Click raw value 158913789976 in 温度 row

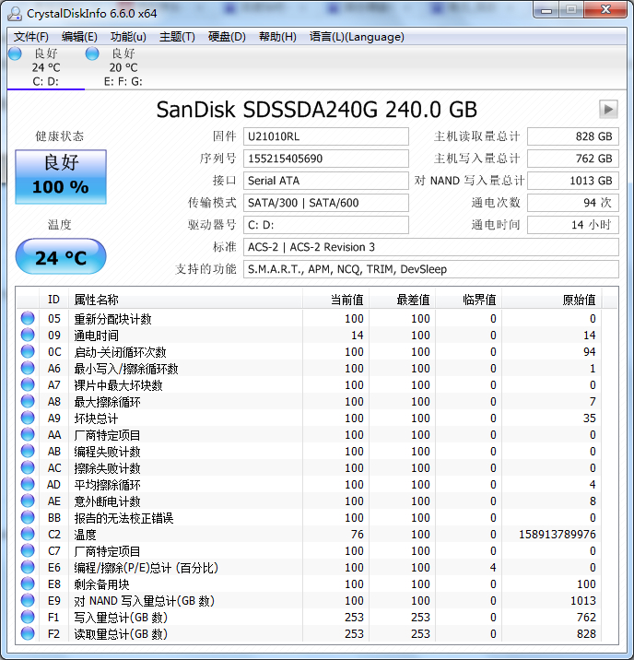tap(557, 534)
